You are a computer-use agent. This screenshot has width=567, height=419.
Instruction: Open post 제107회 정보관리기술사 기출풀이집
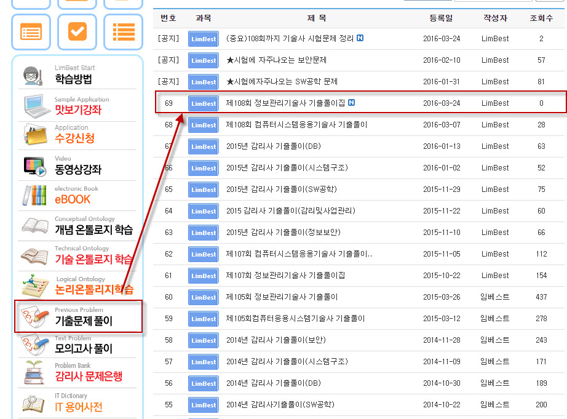tap(285, 276)
